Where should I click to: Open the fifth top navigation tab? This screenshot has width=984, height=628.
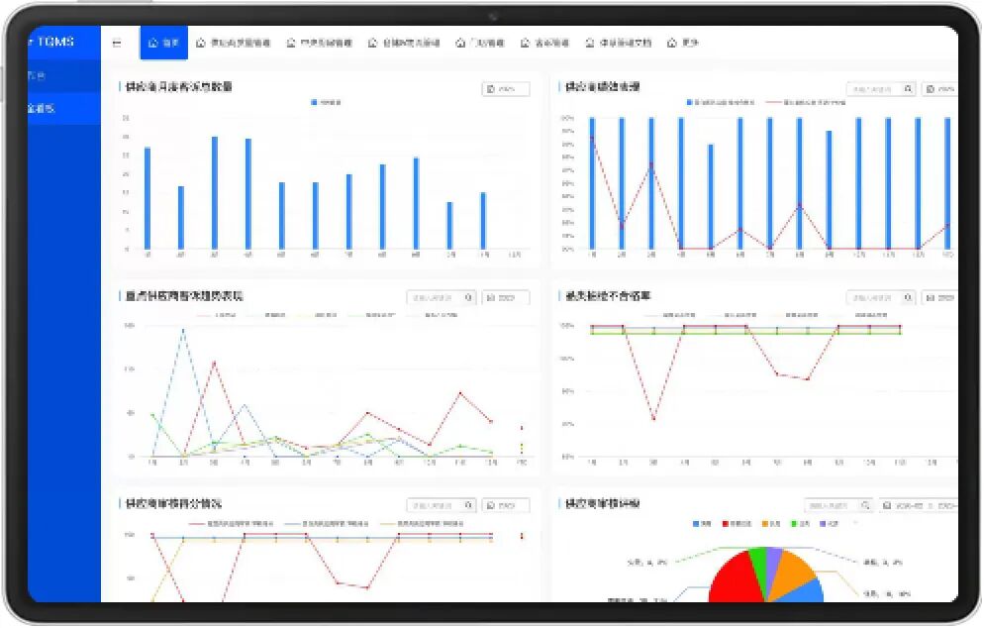coord(480,43)
